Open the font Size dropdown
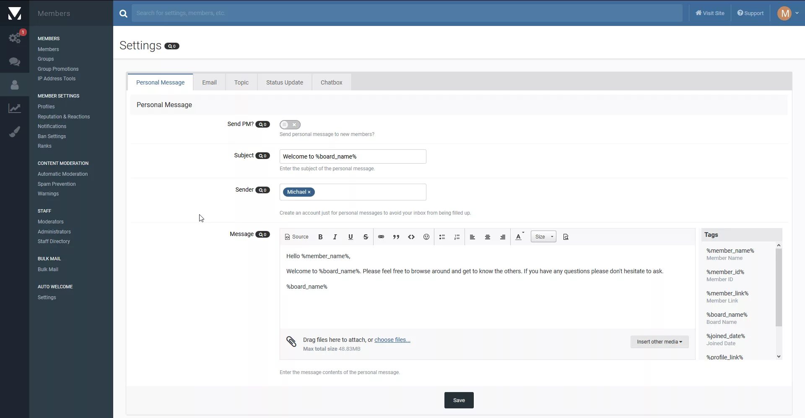Image resolution: width=805 pixels, height=418 pixels. point(543,237)
